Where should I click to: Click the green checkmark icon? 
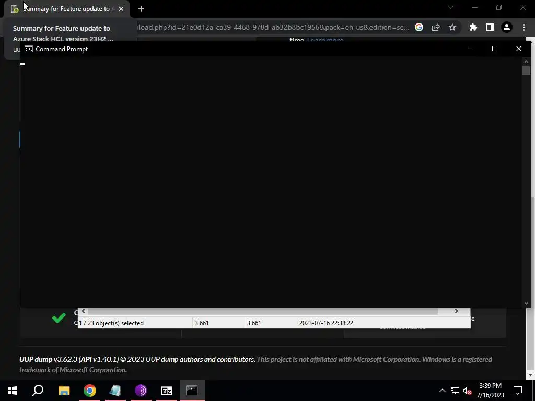click(x=59, y=318)
